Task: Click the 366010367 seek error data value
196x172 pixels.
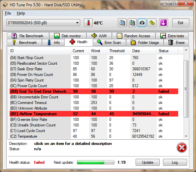Action: 141,69
